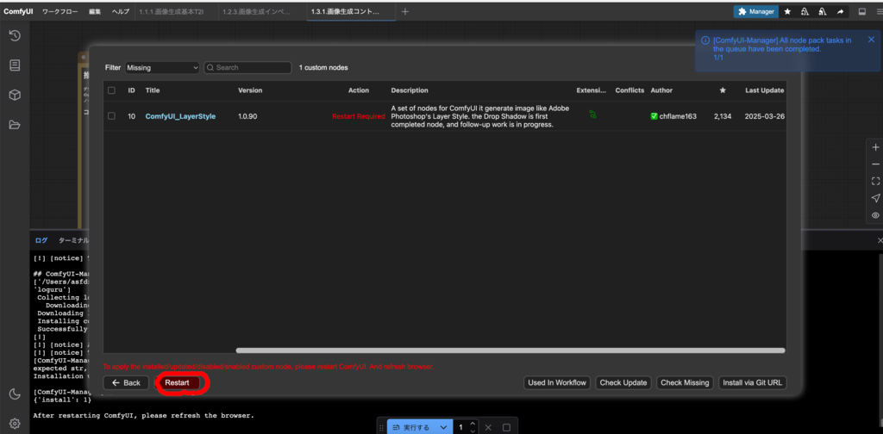Switch to the 1.3.1.画像生成コント tab
This screenshot has height=434, width=883.
pos(351,11)
